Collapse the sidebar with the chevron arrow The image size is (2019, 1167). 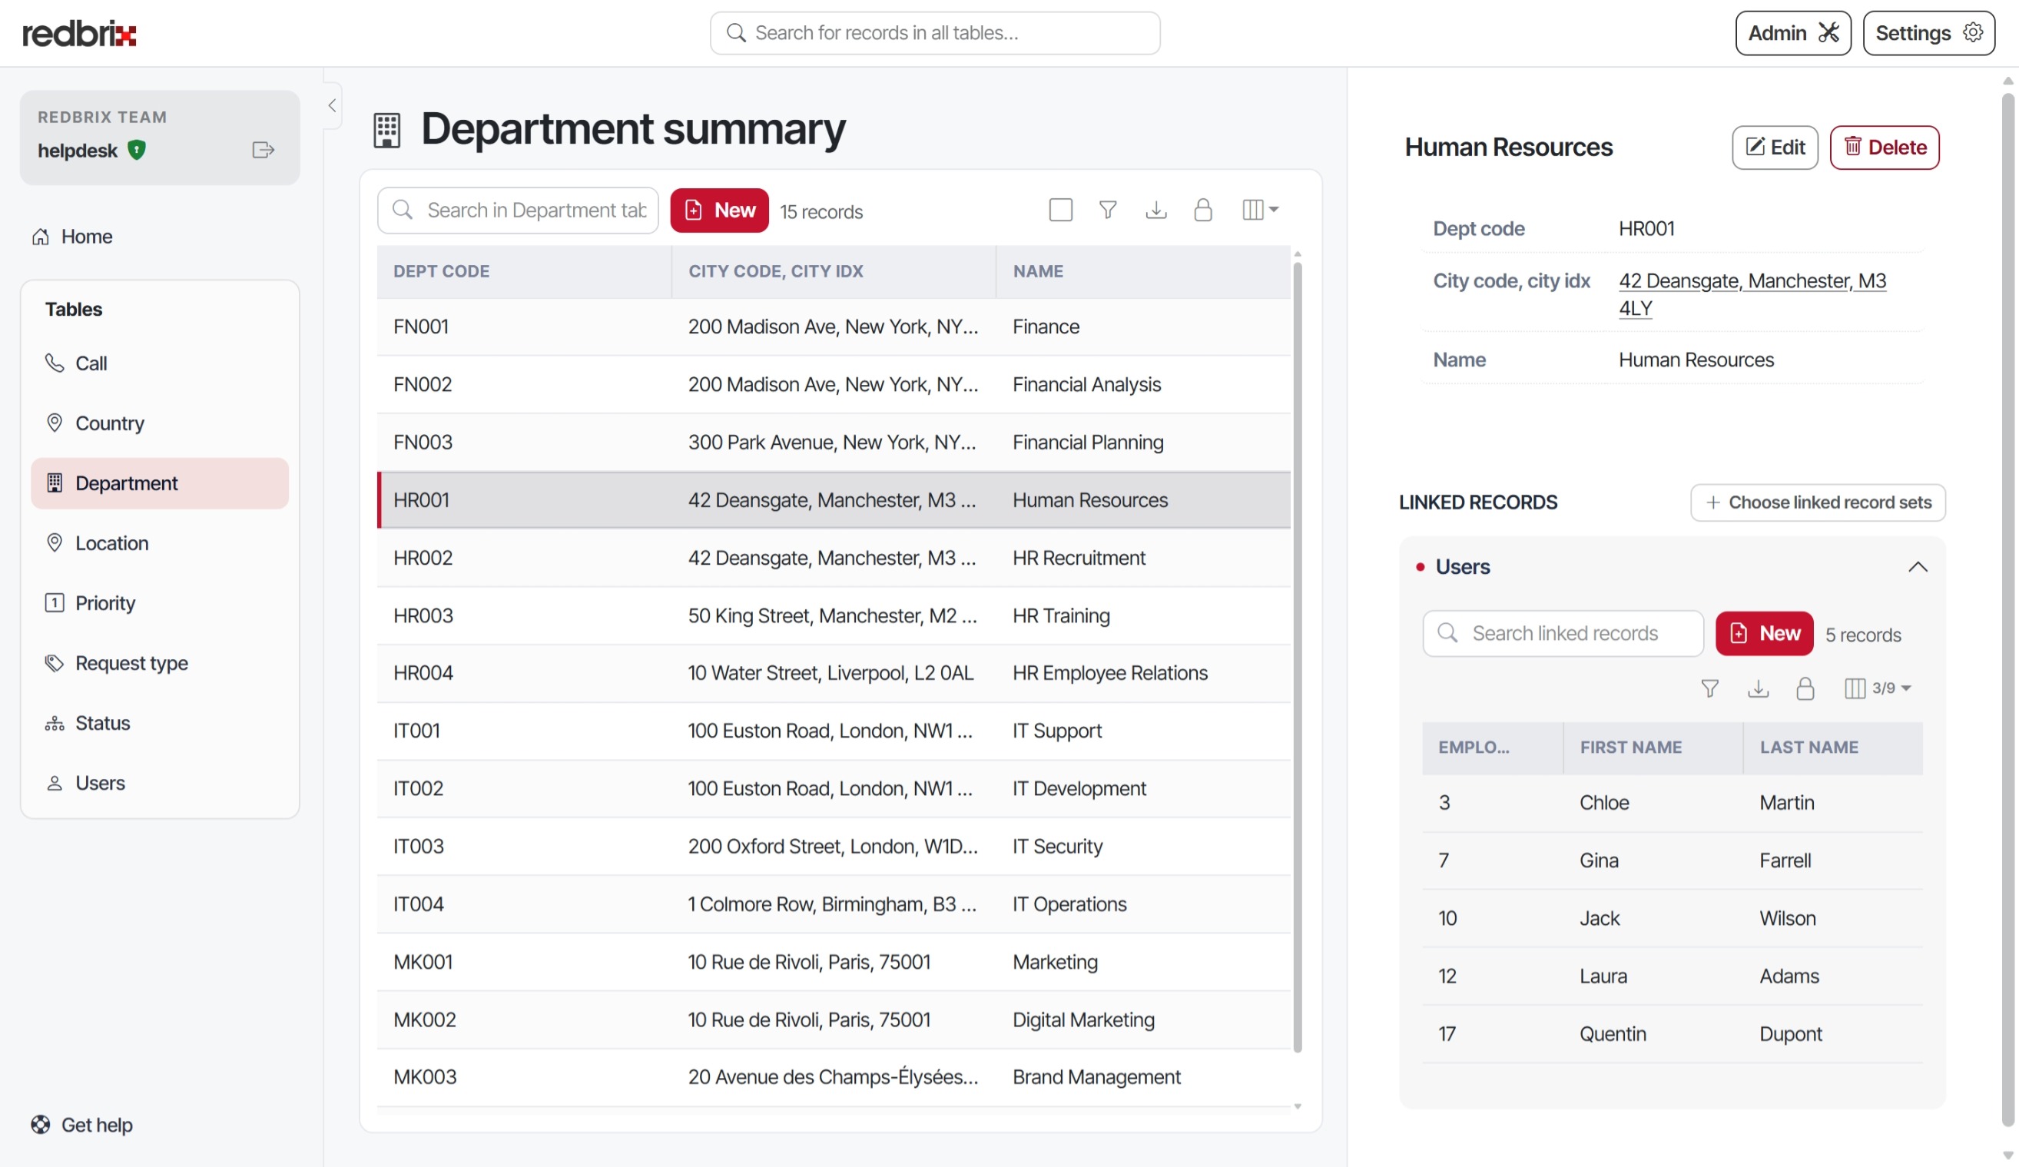tap(332, 105)
